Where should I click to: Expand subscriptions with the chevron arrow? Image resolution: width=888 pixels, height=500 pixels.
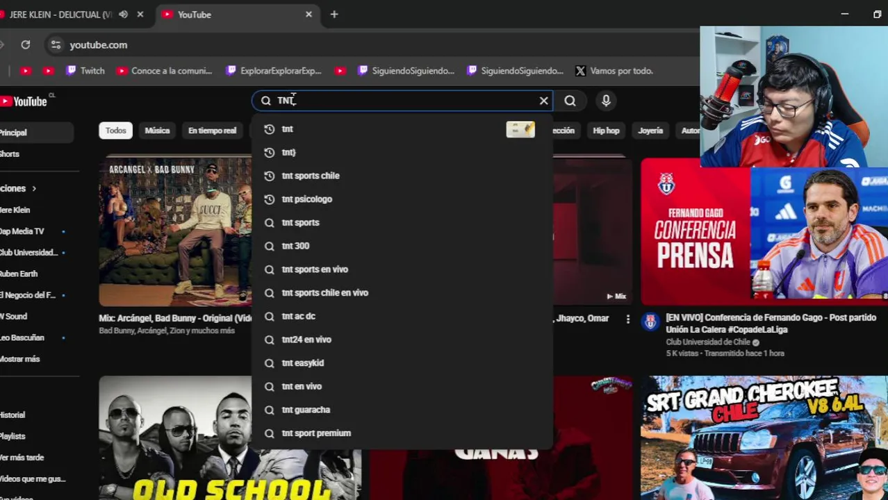(x=33, y=188)
